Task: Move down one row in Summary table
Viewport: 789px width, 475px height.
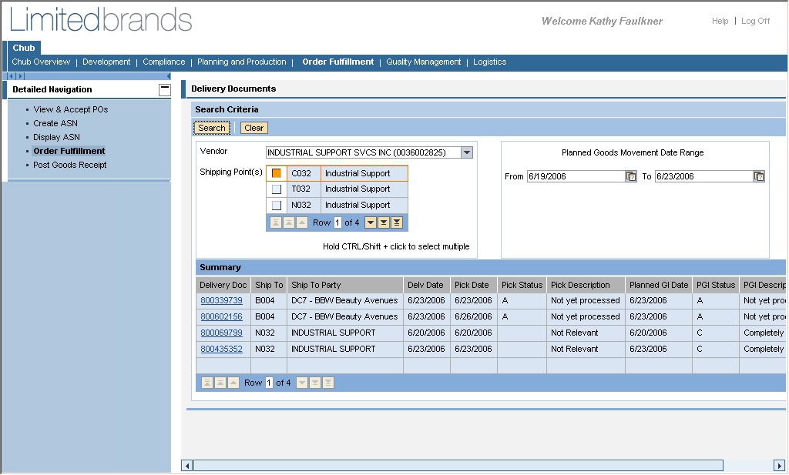Action: point(302,383)
